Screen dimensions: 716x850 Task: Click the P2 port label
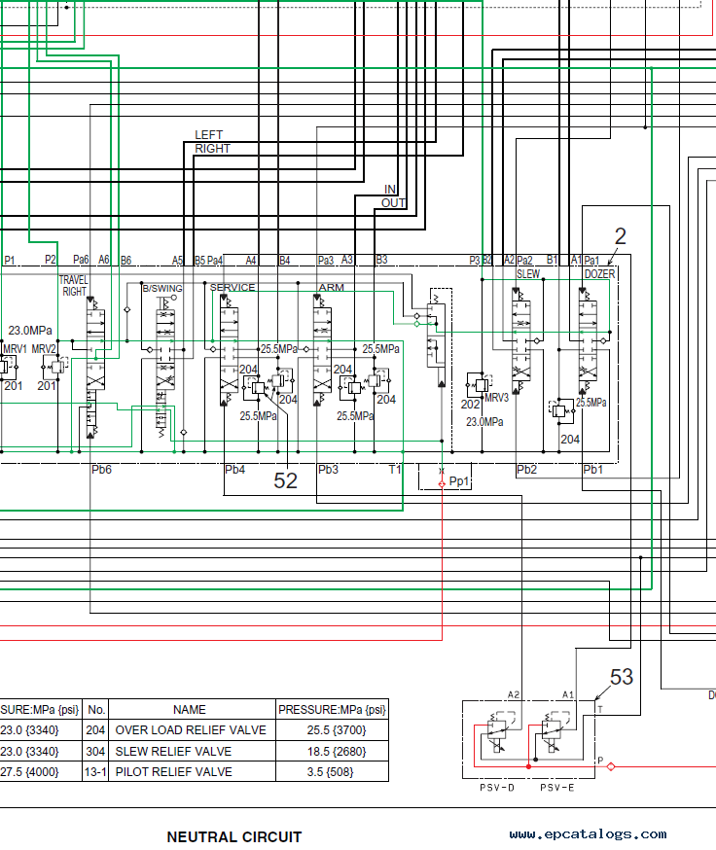tap(51, 261)
